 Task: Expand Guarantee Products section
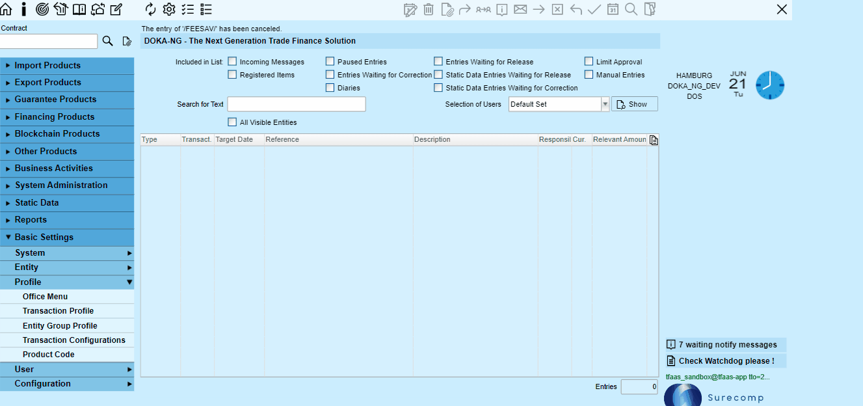pos(67,100)
